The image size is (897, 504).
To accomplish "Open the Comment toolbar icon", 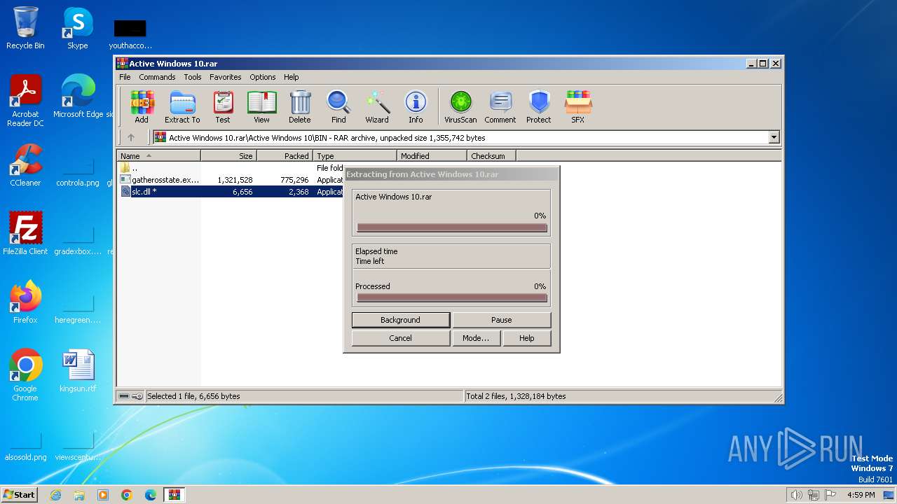I will (500, 107).
